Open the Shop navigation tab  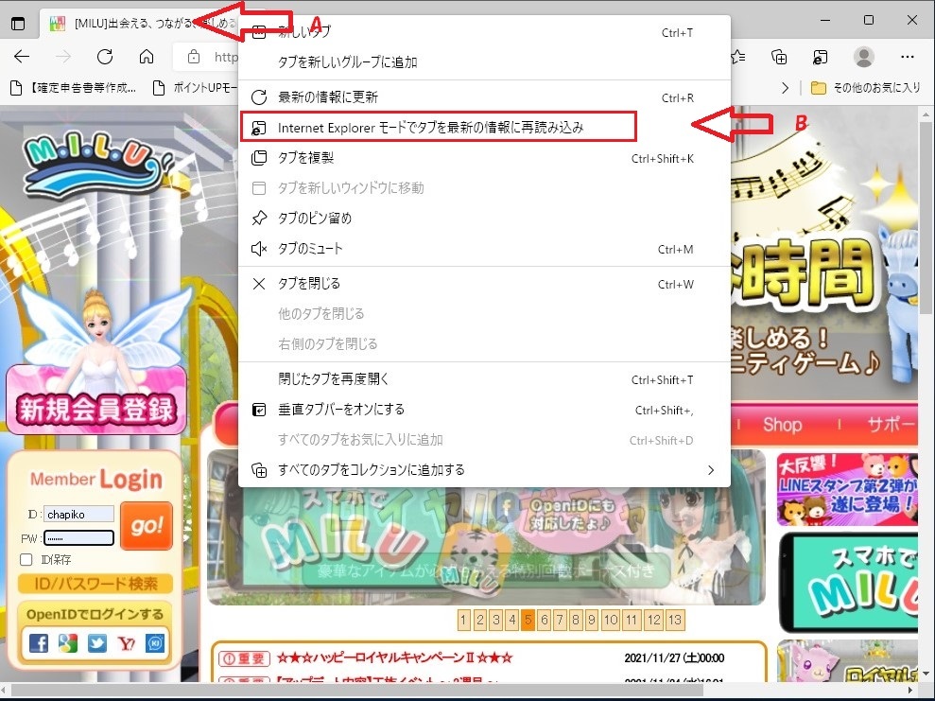click(782, 425)
